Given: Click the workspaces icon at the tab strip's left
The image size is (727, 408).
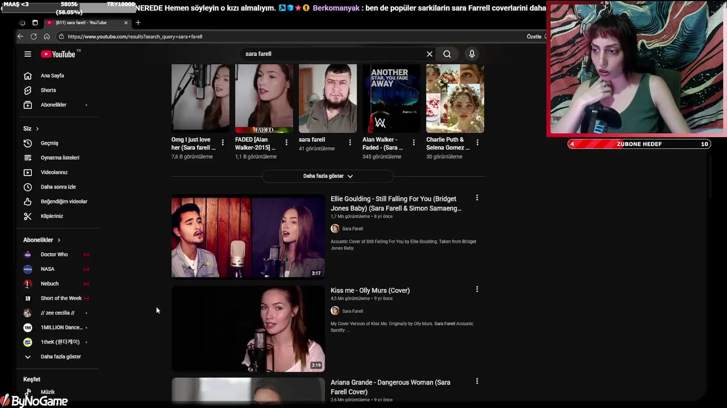Looking at the screenshot, I should [22, 23].
